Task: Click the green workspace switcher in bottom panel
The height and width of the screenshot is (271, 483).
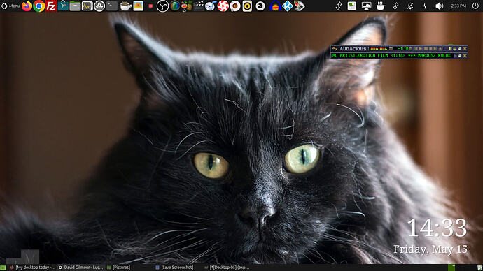Action: pyautogui.click(x=451, y=268)
